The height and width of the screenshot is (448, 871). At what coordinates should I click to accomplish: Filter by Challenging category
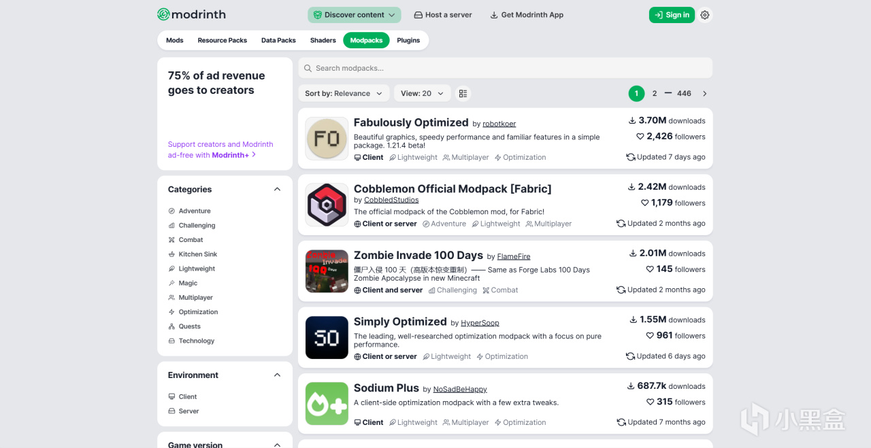coord(192,225)
